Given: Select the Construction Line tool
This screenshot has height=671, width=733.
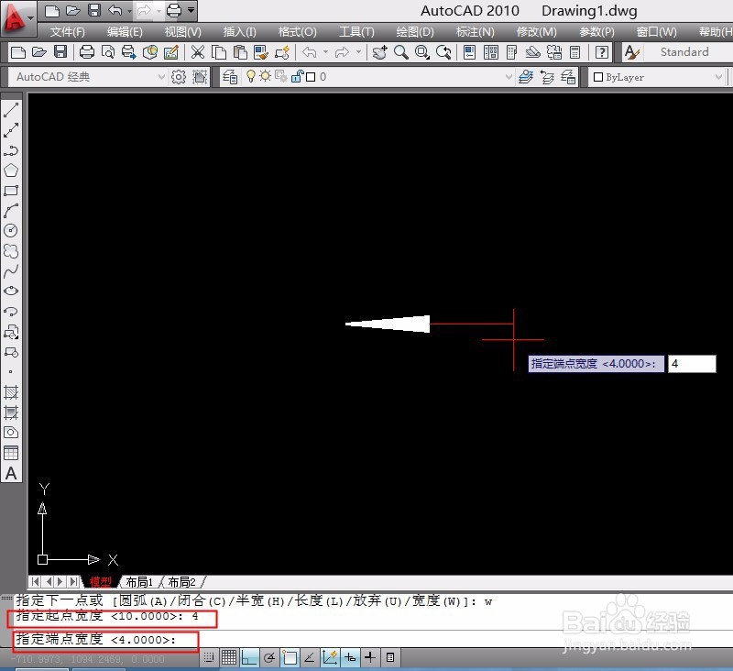Looking at the screenshot, I should [x=11, y=130].
